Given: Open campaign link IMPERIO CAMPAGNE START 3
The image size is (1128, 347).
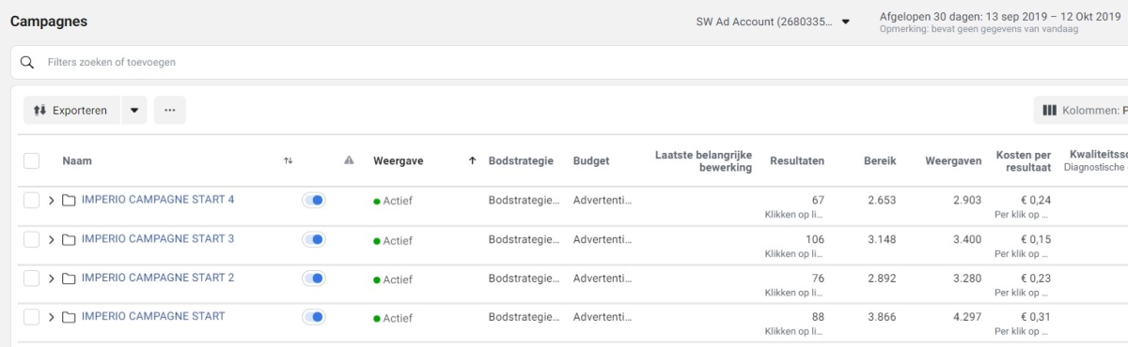Looking at the screenshot, I should (158, 238).
